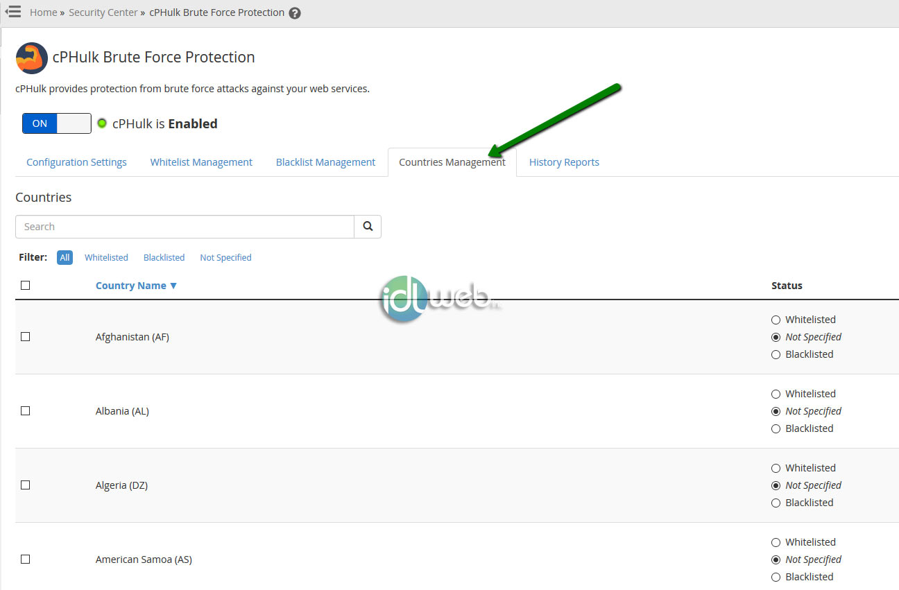
Task: Open the Configuration Settings tab
Action: coord(76,162)
